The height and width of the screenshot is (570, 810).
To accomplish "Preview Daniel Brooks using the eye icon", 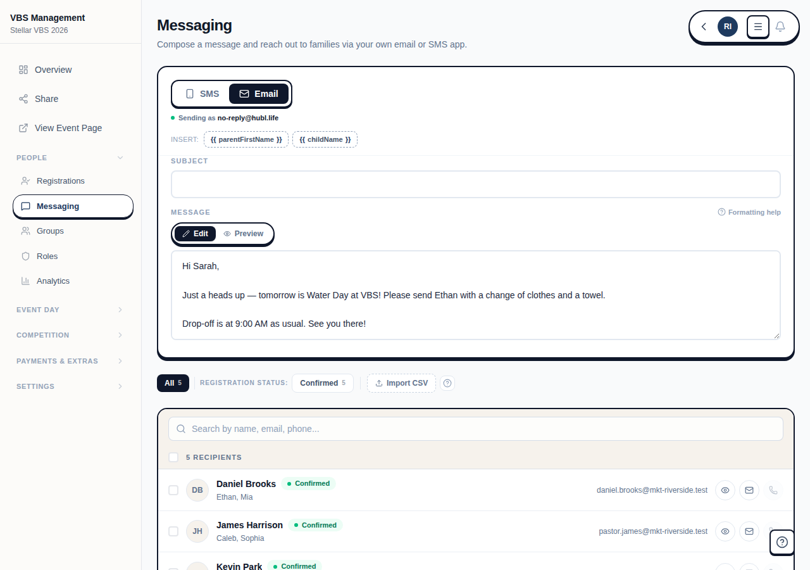I will (x=725, y=490).
